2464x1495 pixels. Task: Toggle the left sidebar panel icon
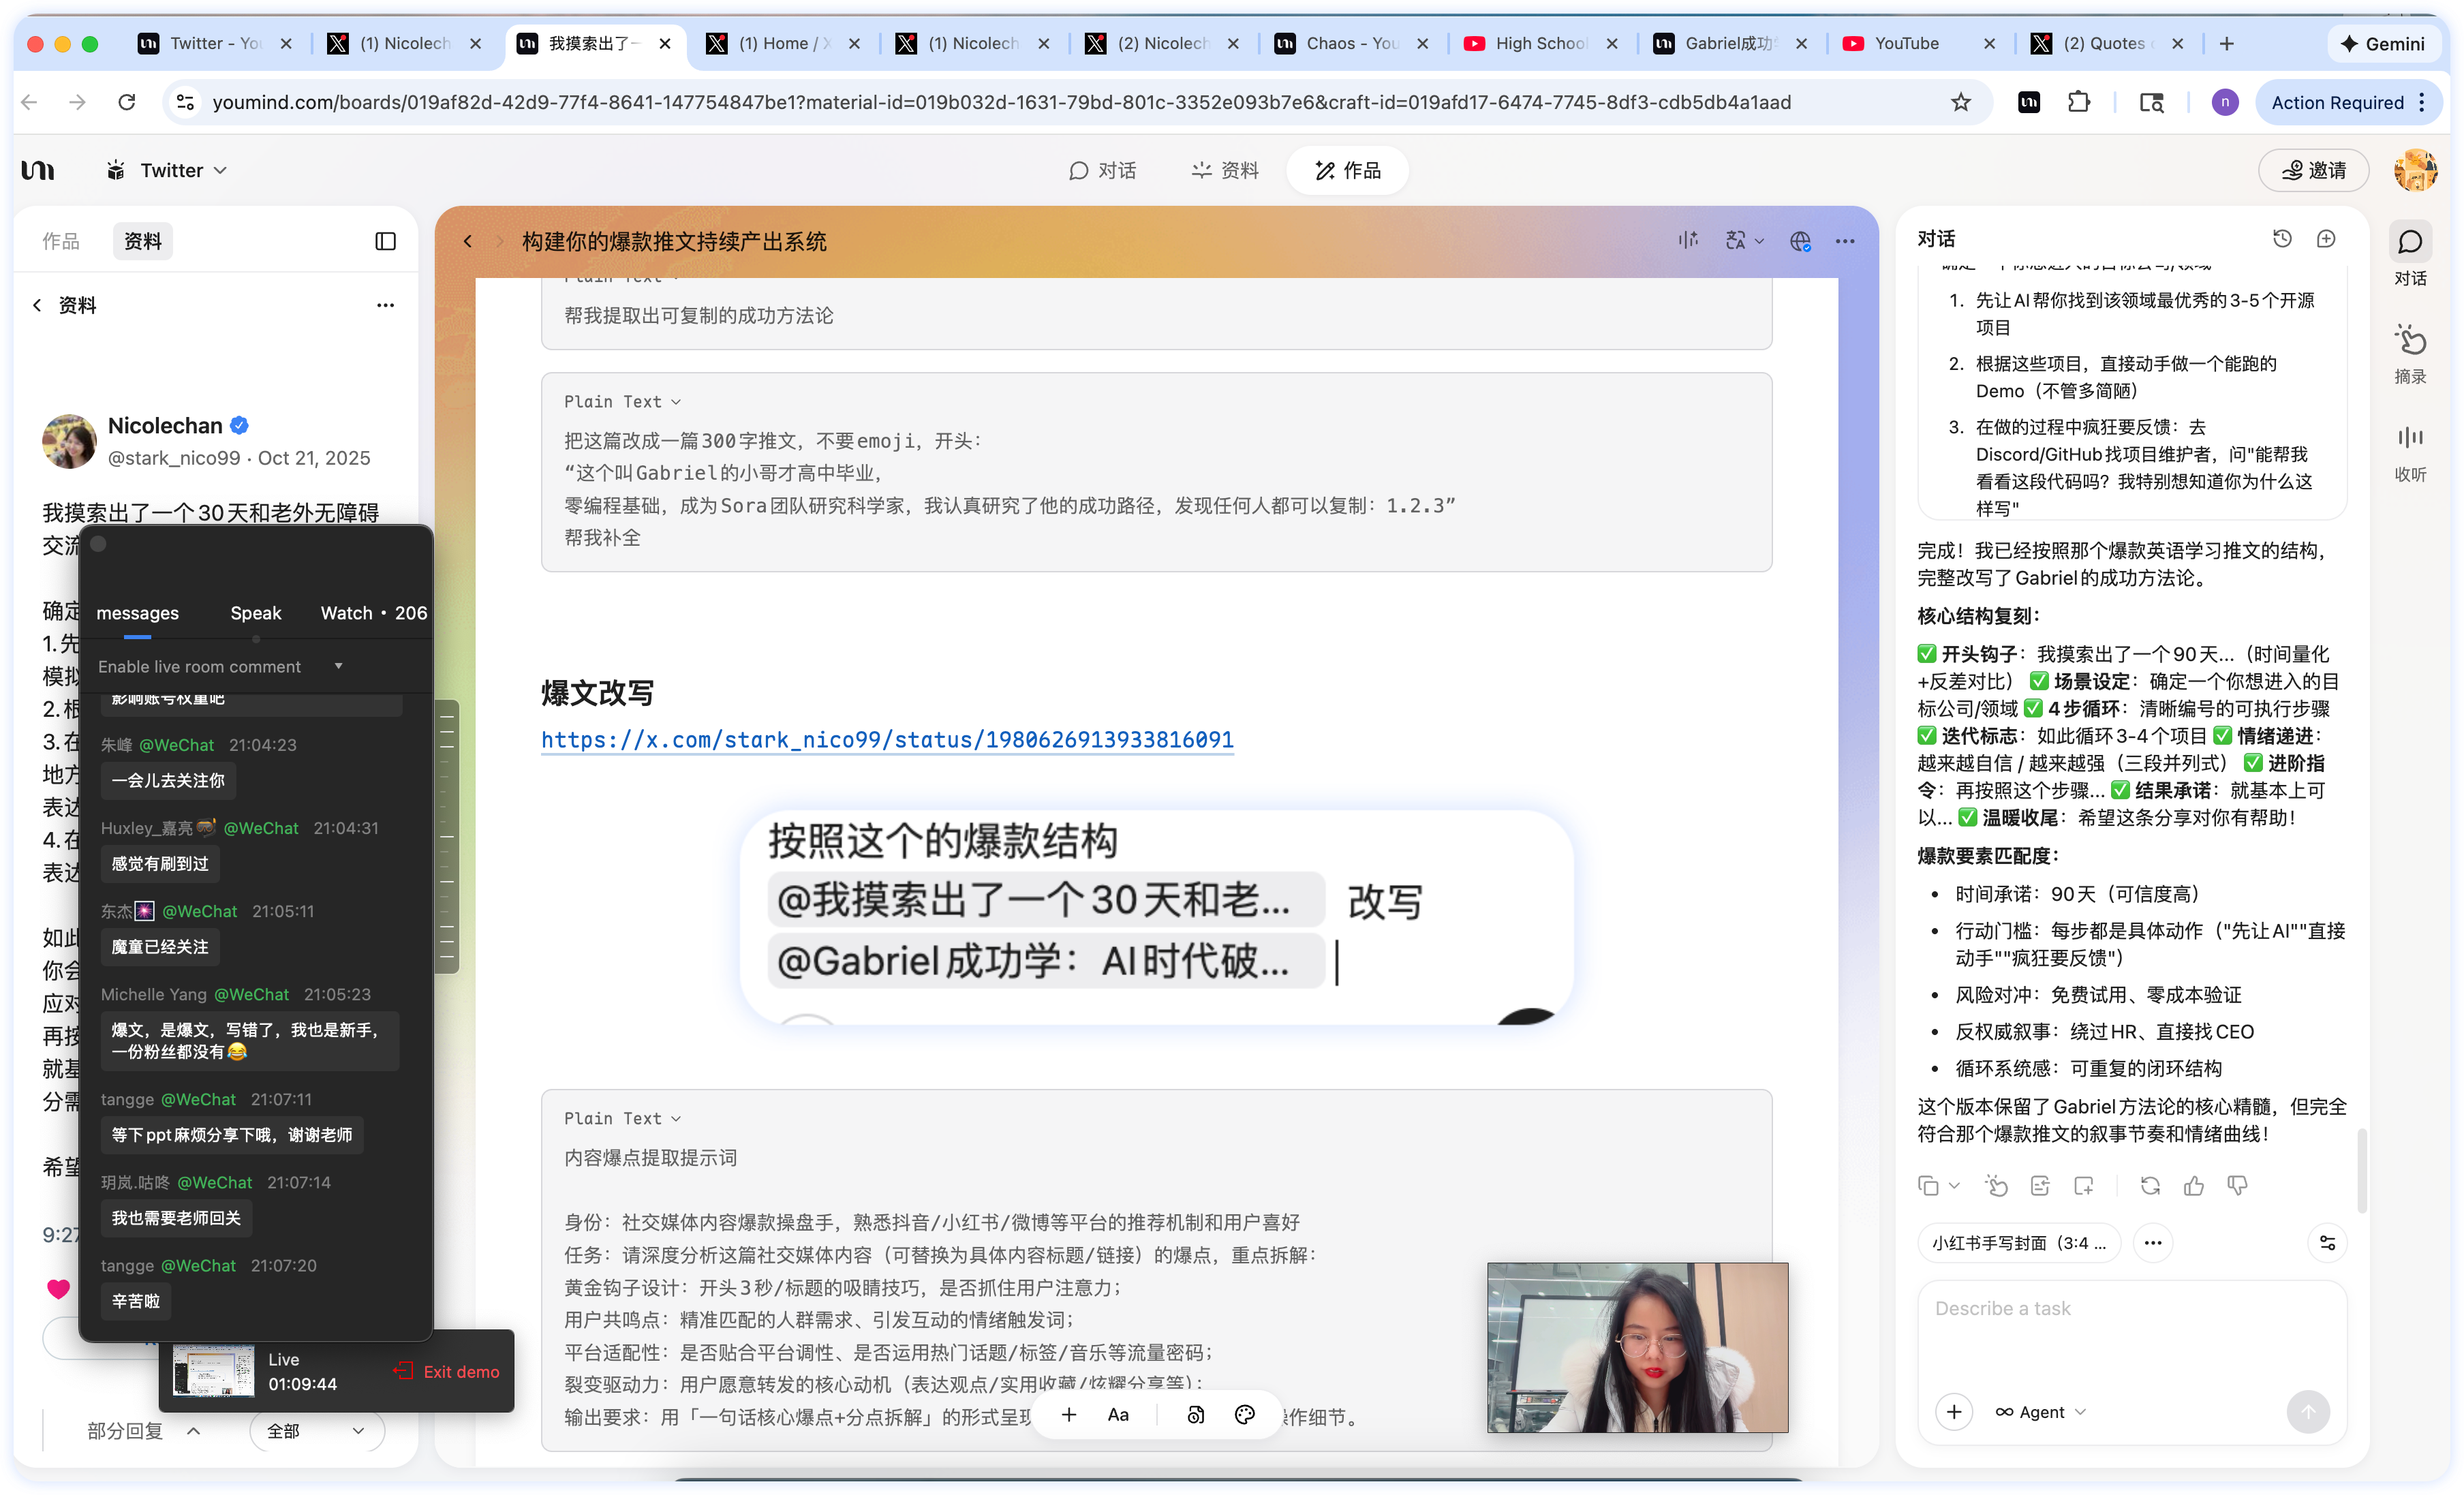(x=385, y=241)
